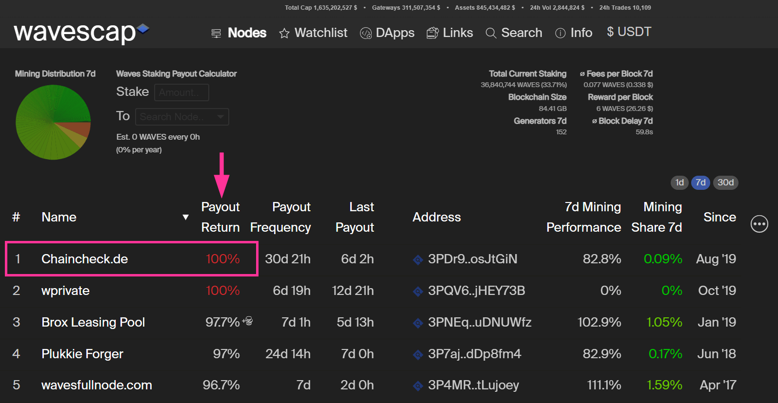Click the 84.41 GB blockchain size value

click(x=553, y=109)
